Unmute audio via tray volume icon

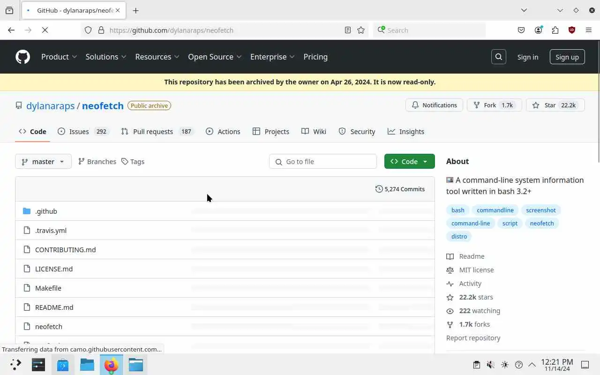click(490, 365)
